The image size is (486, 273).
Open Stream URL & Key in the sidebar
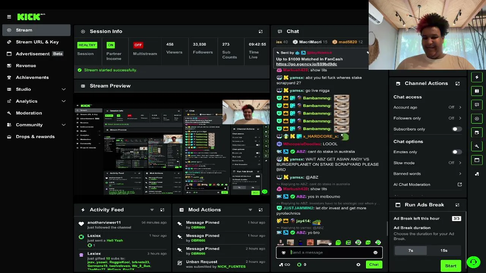tap(36, 42)
